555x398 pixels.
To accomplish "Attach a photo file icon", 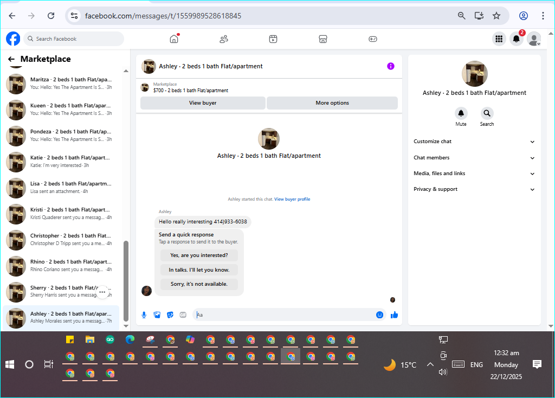I will click(x=157, y=315).
